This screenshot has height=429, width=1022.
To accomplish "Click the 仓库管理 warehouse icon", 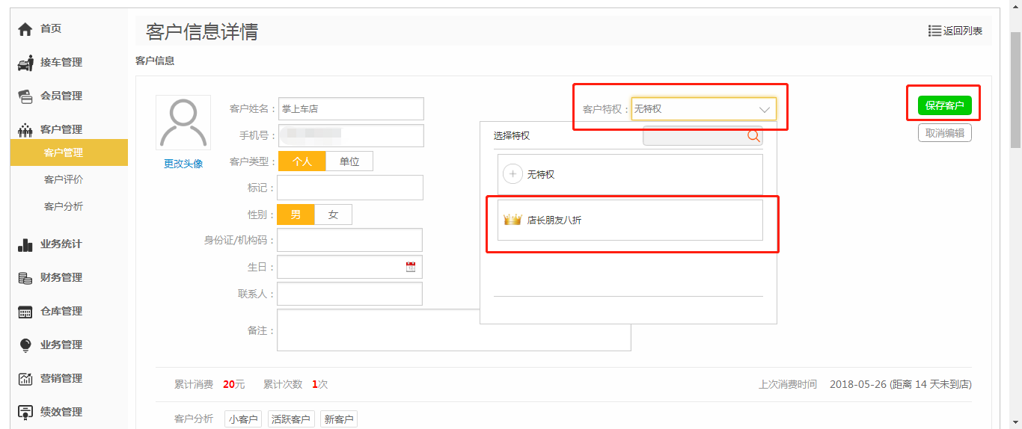I will 25,312.
